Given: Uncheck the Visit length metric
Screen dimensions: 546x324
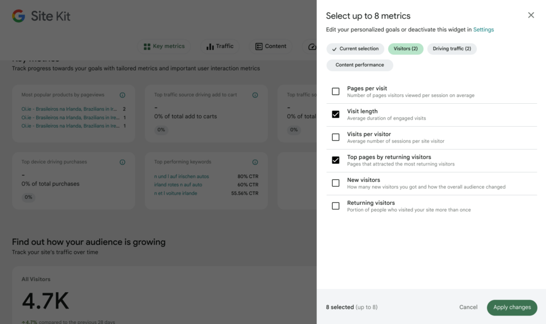Looking at the screenshot, I should (336, 114).
